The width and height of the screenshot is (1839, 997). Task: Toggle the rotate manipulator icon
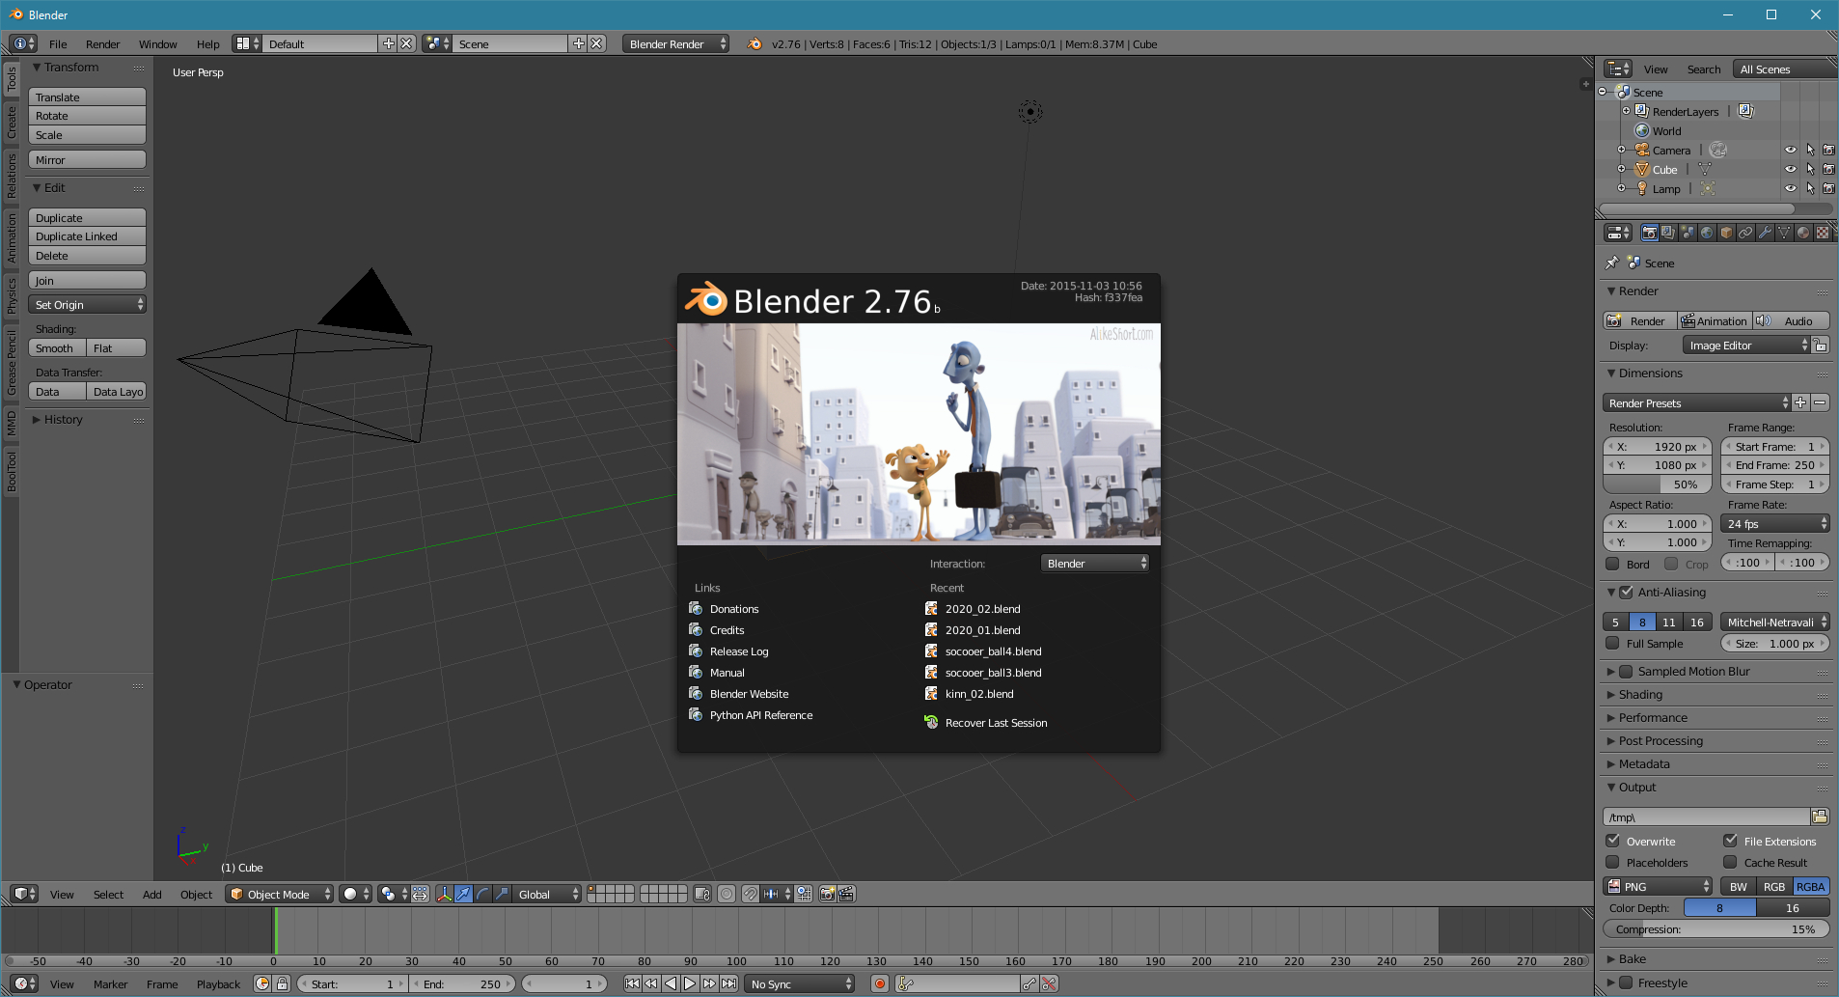click(x=482, y=894)
